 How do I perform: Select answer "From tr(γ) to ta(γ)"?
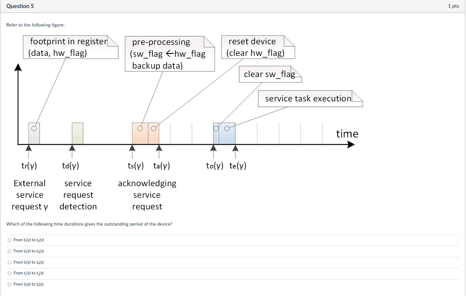point(9,273)
